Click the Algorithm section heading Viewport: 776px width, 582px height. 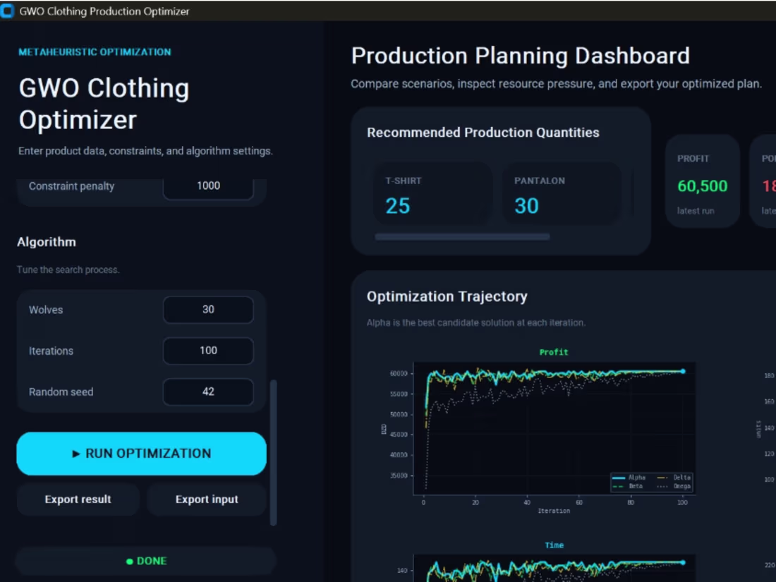point(47,242)
